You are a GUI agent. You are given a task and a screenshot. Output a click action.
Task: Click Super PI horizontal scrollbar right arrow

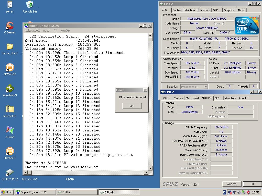(146, 172)
